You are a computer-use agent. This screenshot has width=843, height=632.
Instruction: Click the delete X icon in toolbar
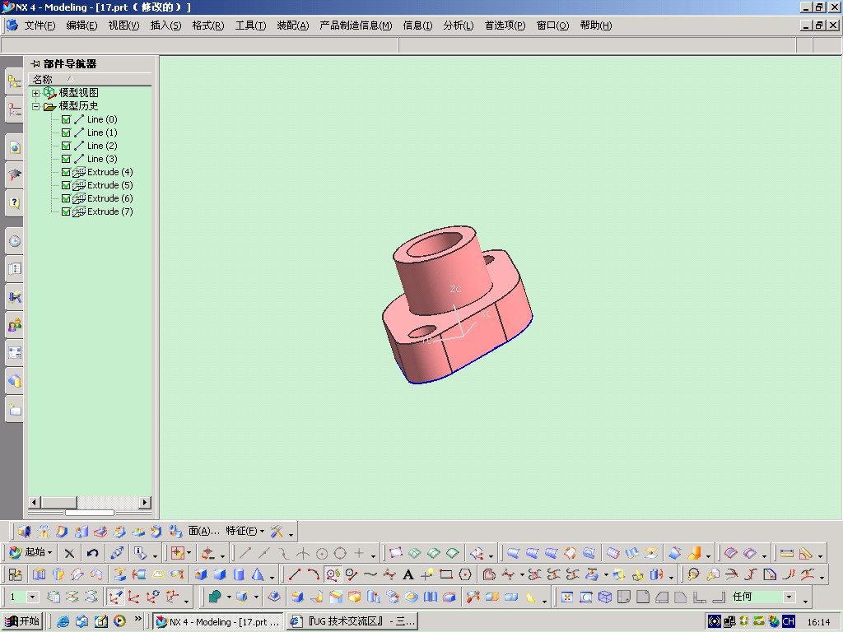click(69, 553)
